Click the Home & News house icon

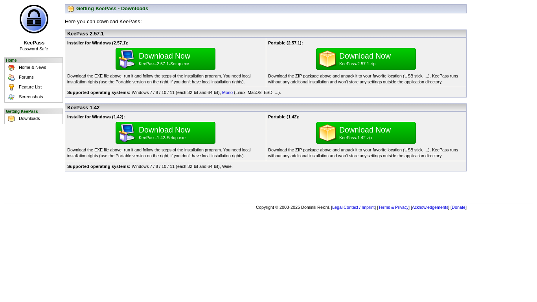11,68
